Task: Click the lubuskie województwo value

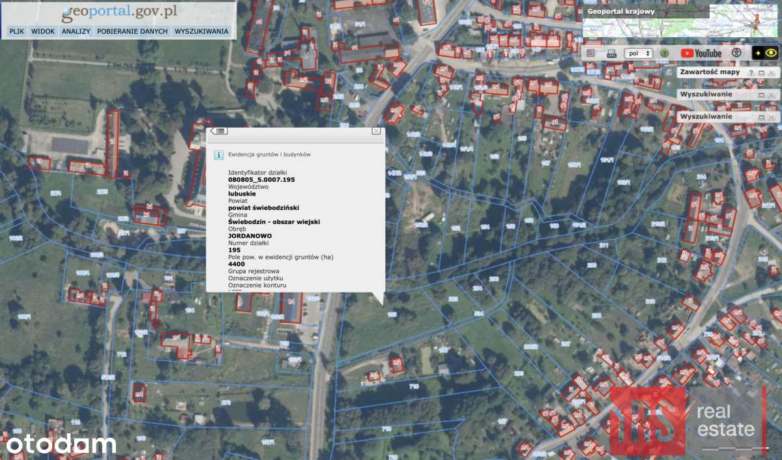Action: click(242, 194)
